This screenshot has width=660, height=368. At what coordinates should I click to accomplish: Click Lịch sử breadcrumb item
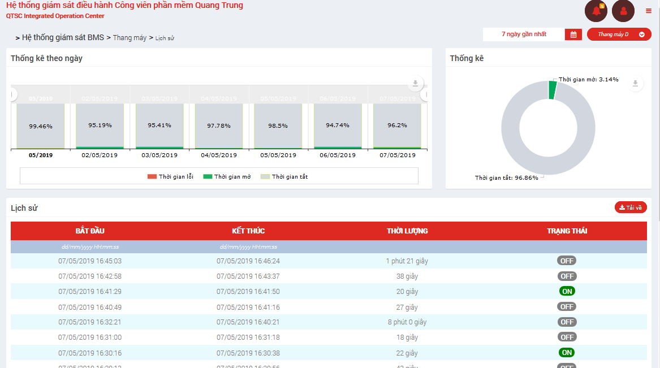(165, 38)
